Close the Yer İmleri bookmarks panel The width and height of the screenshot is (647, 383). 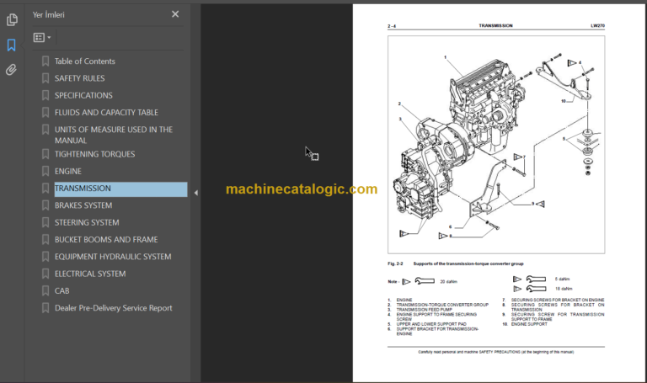pos(175,14)
